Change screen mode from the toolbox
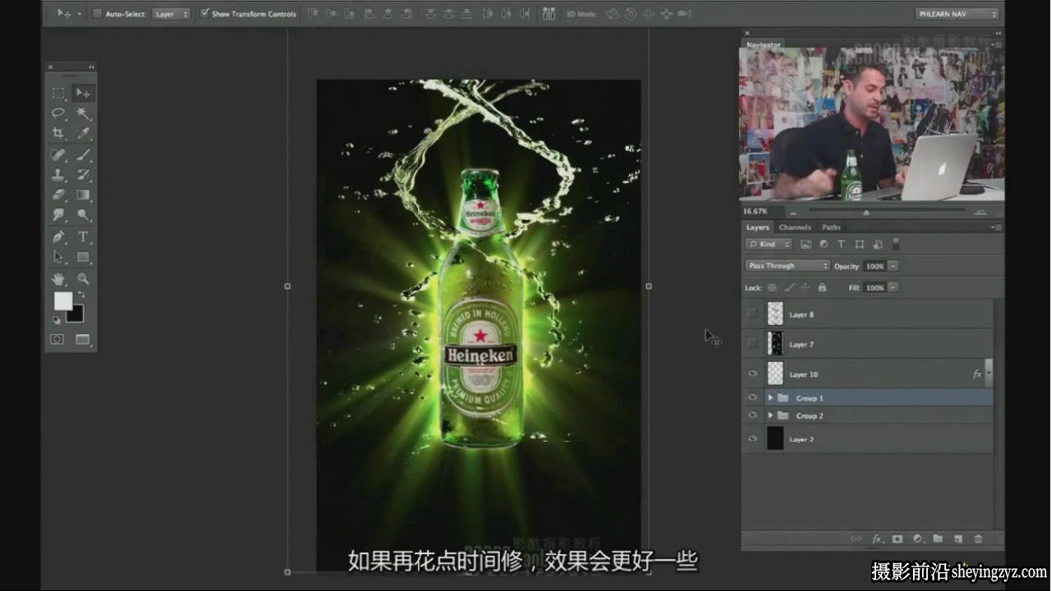The height and width of the screenshot is (591, 1051). click(83, 339)
